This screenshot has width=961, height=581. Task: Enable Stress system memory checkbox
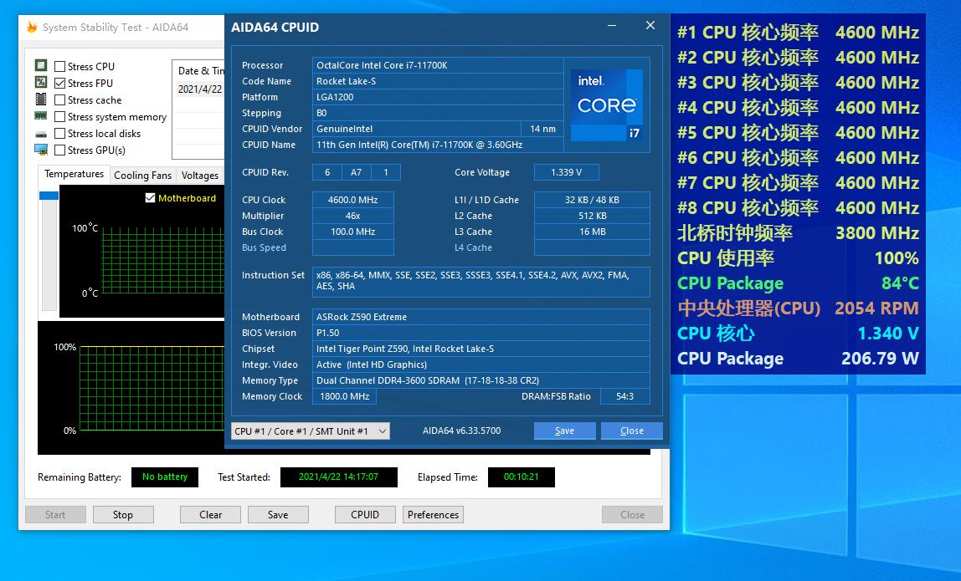click(60, 116)
